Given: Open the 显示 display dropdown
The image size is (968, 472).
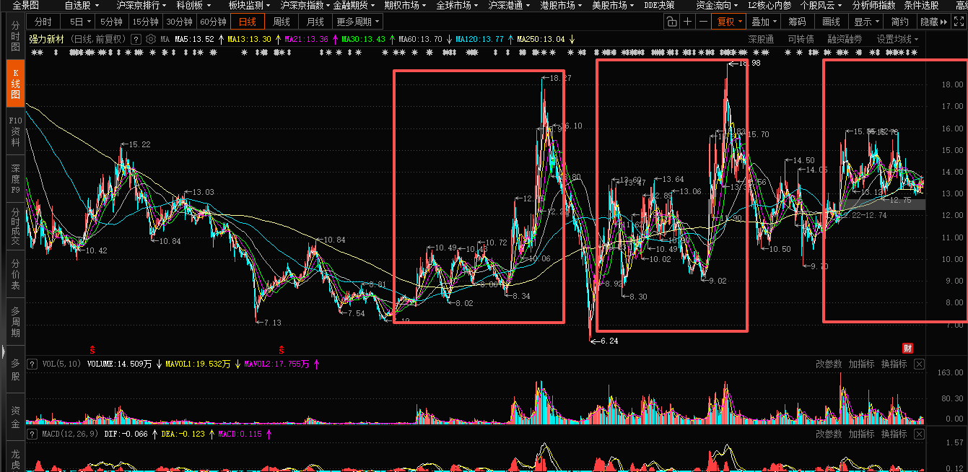Looking at the screenshot, I should click(x=866, y=22).
